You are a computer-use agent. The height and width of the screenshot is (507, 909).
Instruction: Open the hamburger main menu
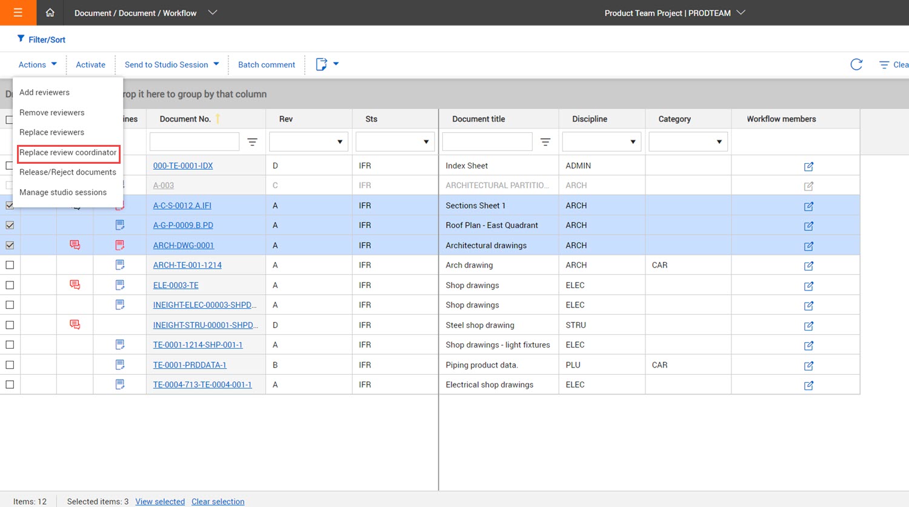(x=18, y=13)
